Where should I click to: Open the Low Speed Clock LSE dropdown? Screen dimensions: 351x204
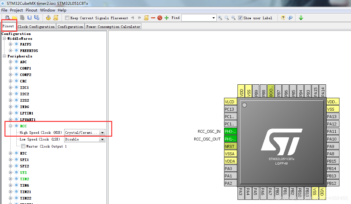click(102, 139)
